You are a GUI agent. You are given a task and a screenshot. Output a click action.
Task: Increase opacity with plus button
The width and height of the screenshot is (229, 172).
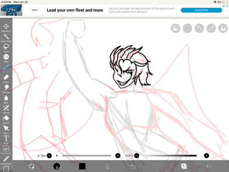pyautogui.click(x=207, y=155)
